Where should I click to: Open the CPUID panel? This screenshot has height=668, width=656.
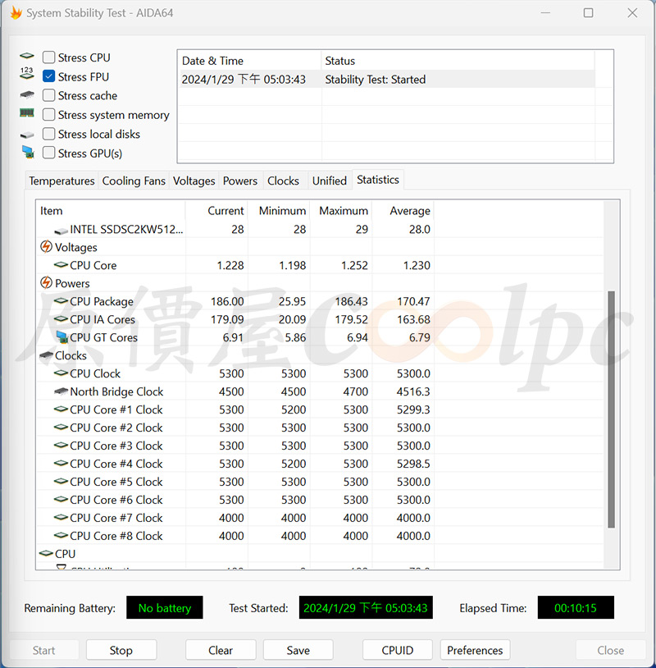(x=397, y=650)
